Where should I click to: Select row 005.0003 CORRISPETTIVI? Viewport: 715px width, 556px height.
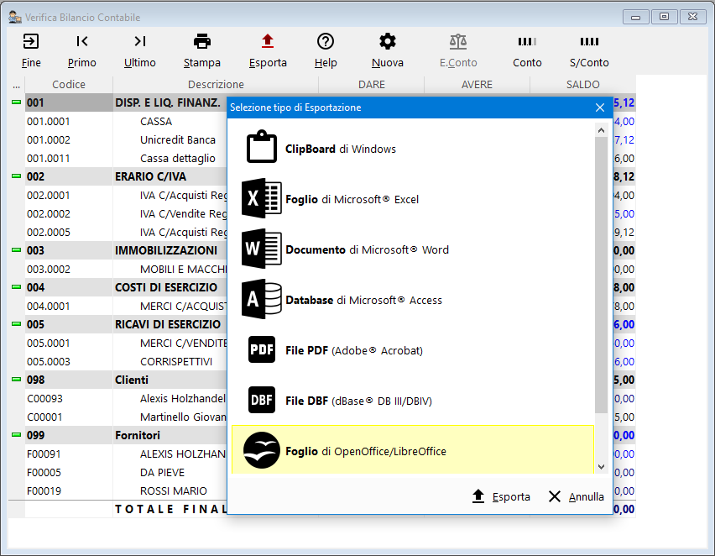[x=126, y=361]
